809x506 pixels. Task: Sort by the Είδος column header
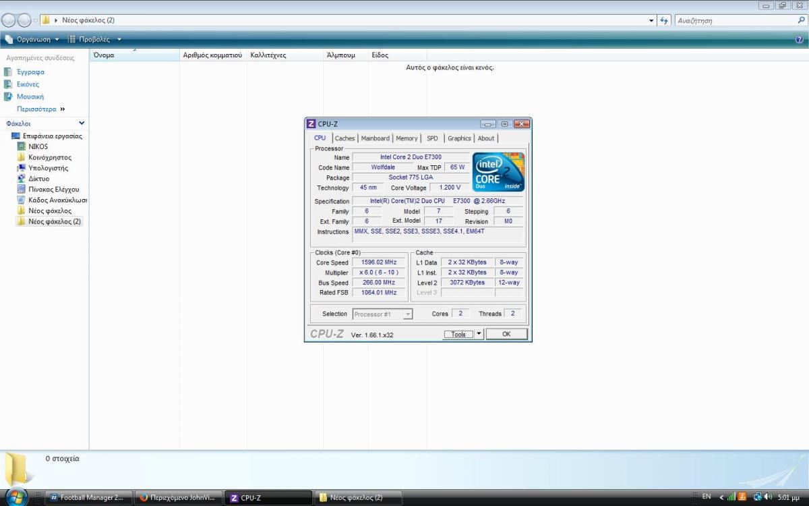tap(398, 55)
